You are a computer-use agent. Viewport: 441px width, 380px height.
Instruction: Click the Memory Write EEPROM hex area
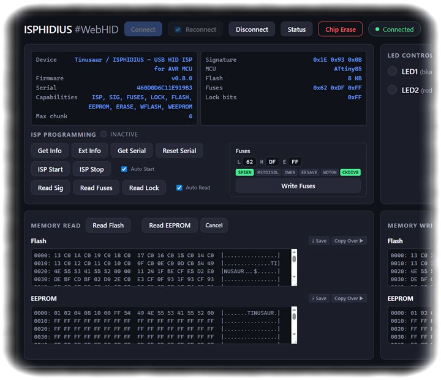coord(410,325)
